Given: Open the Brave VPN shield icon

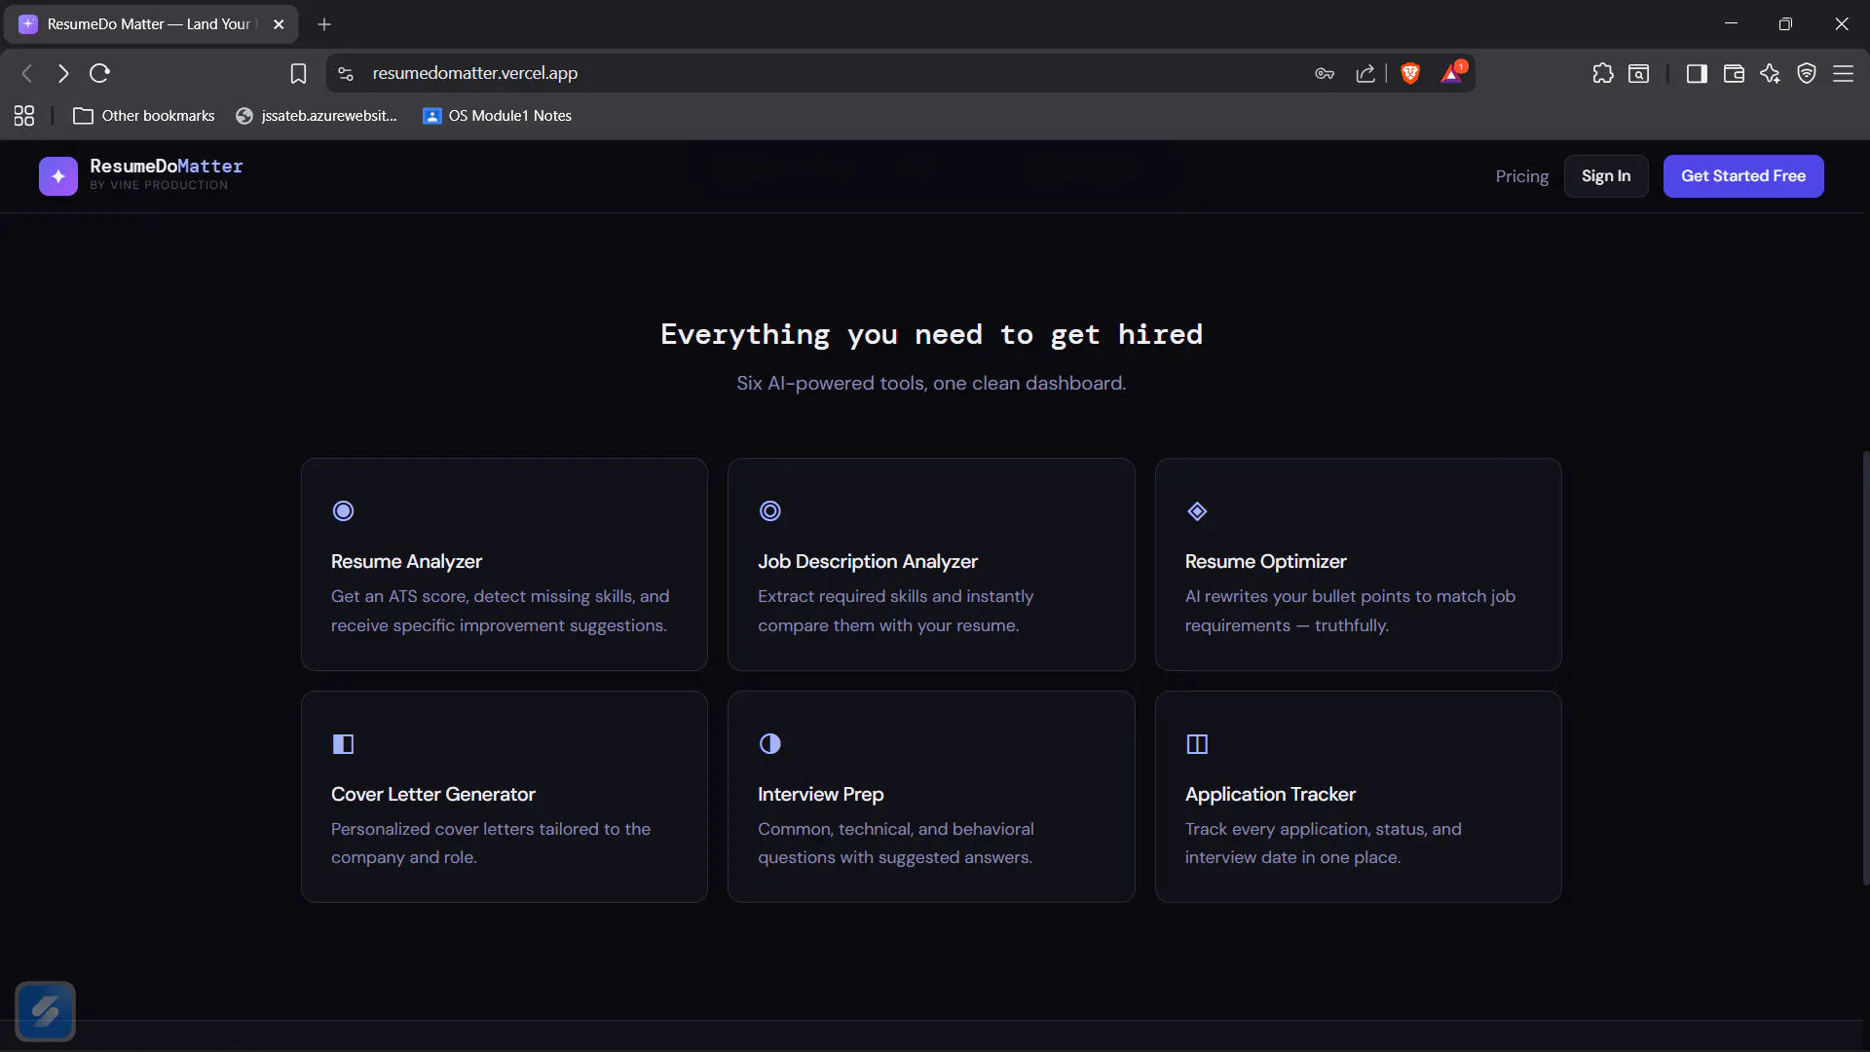Looking at the screenshot, I should click(x=1807, y=73).
